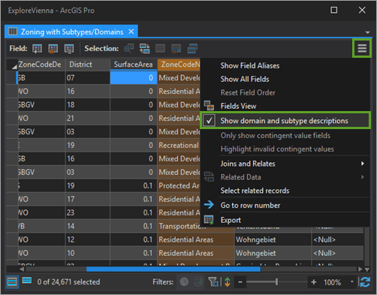The width and height of the screenshot is (377, 295).
Task: Click the Add Field icon
Action: [x=37, y=49]
